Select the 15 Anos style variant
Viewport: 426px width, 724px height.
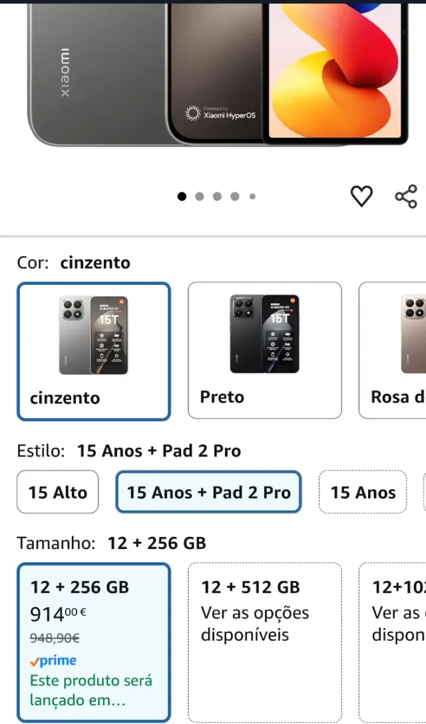pyautogui.click(x=363, y=492)
